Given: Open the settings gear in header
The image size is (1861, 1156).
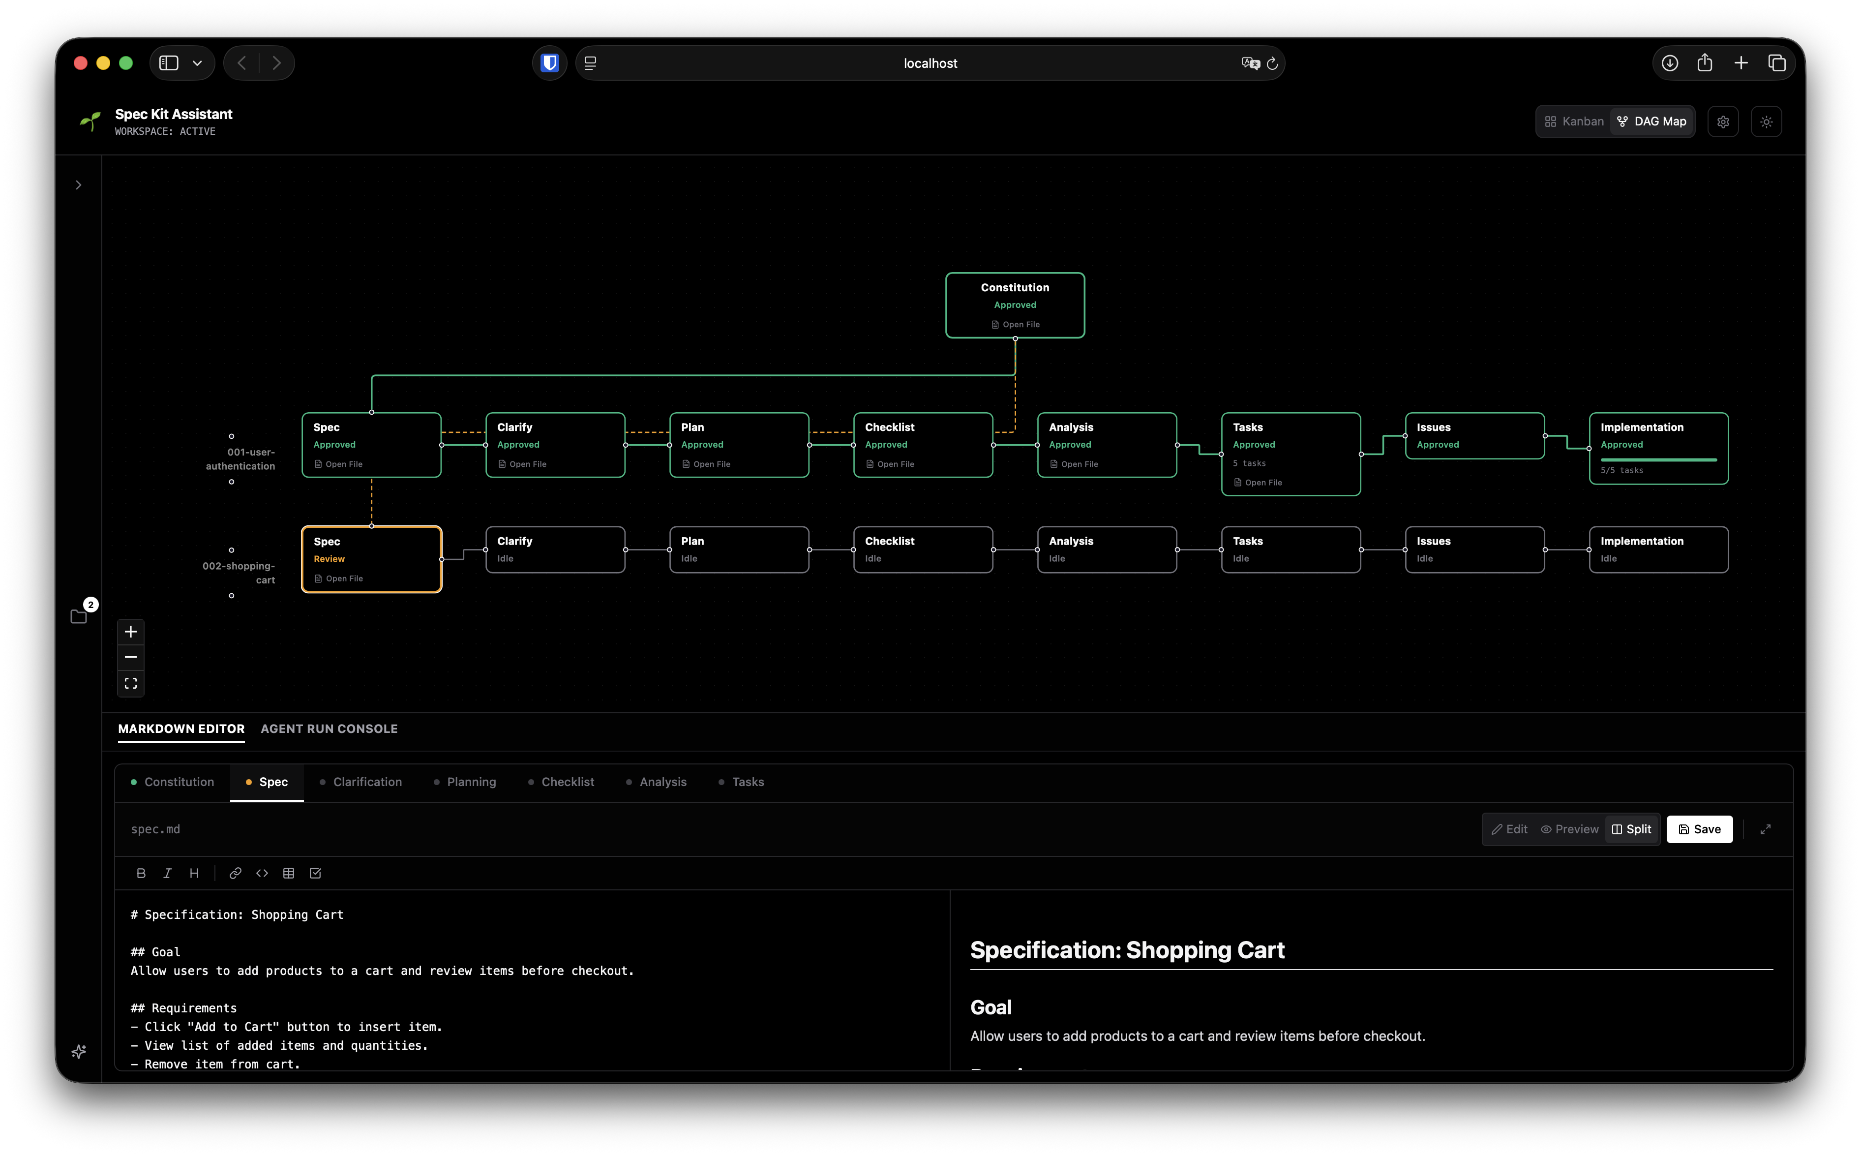Looking at the screenshot, I should pos(1723,122).
